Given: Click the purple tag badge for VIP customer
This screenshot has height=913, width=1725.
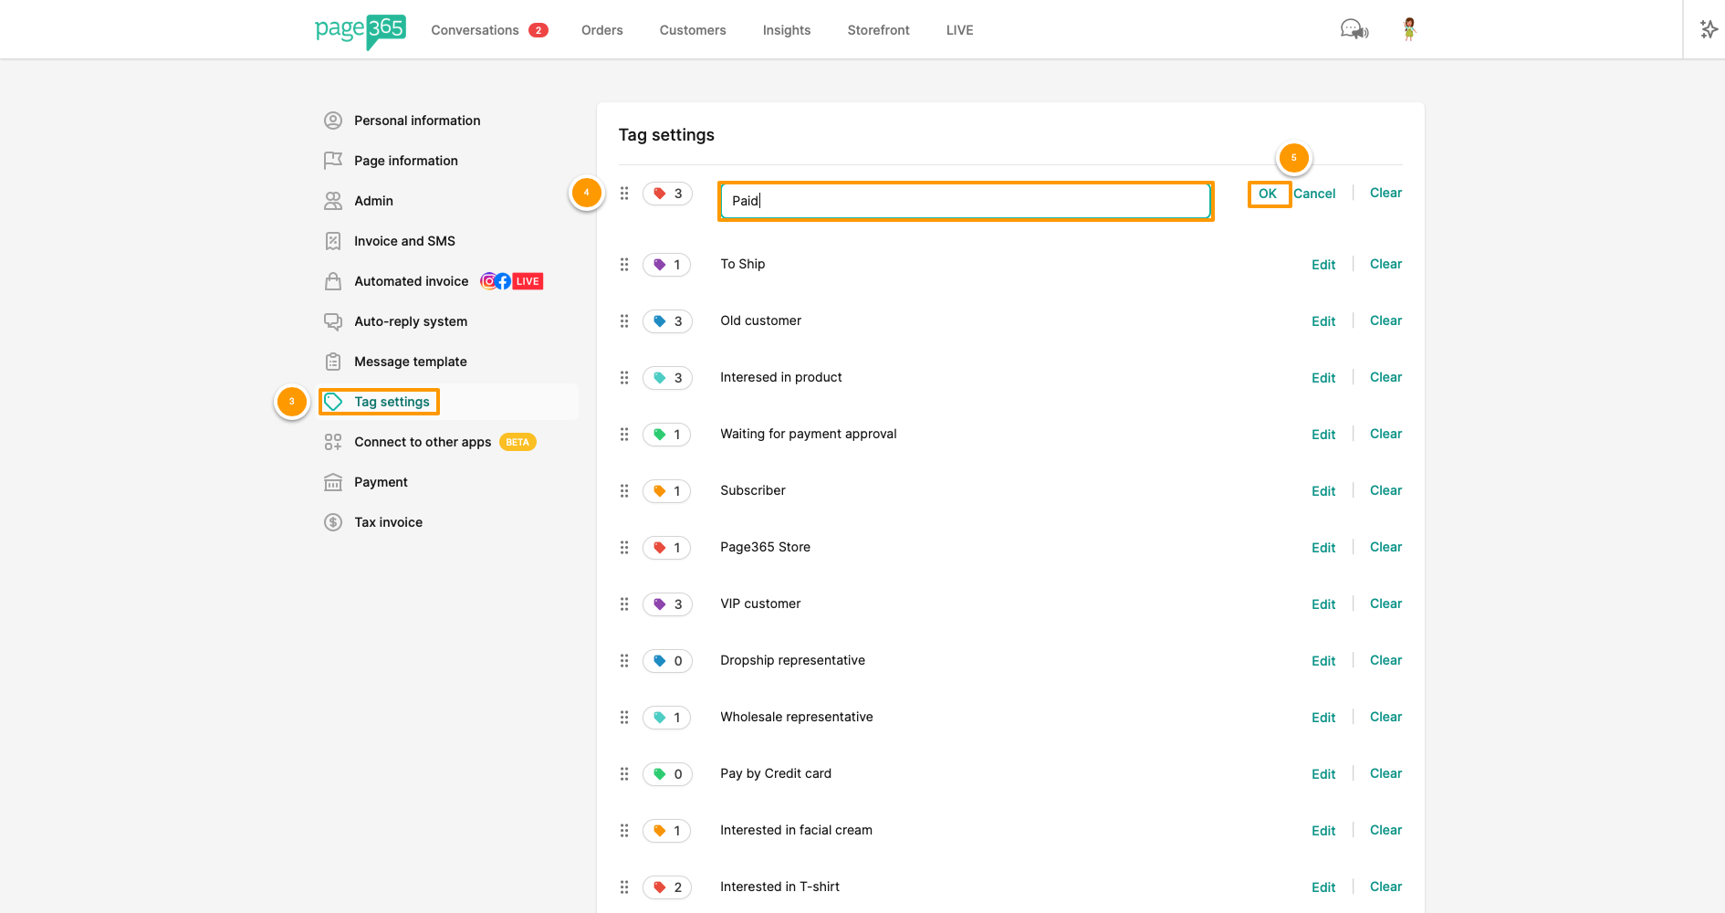Looking at the screenshot, I should 667,604.
